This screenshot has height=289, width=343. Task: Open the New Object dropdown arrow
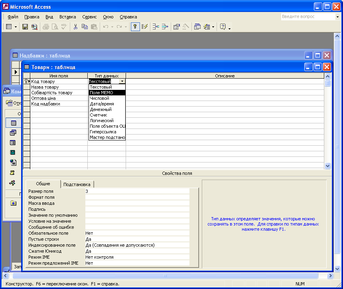(x=213, y=27)
